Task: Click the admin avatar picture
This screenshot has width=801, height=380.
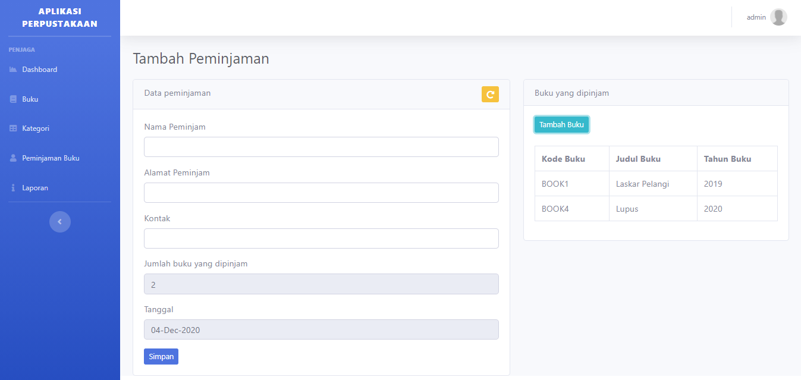Action: pos(778,17)
